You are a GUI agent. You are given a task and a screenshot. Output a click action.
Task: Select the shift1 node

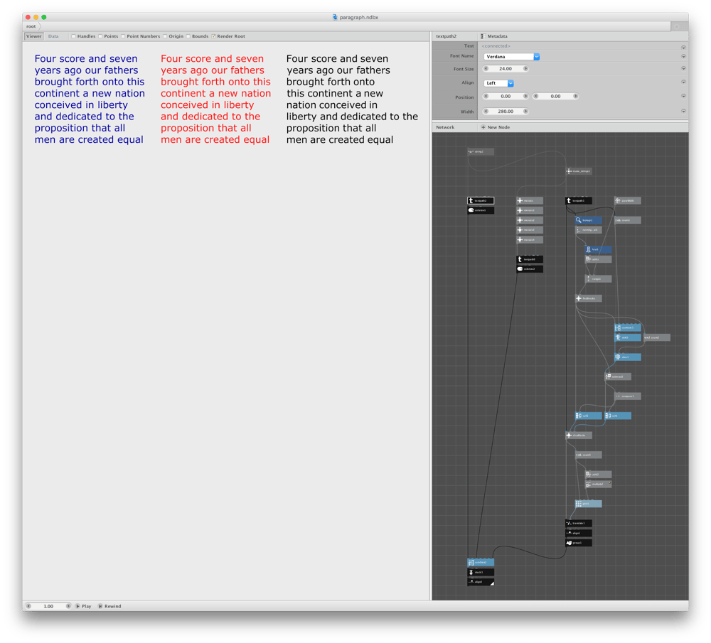628,337
